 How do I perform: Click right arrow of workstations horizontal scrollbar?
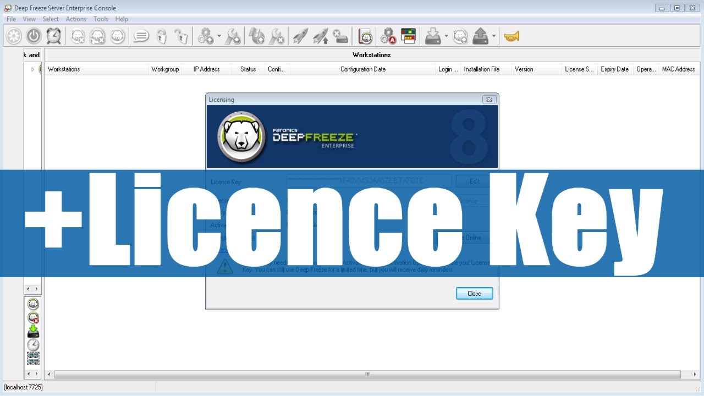coord(695,375)
